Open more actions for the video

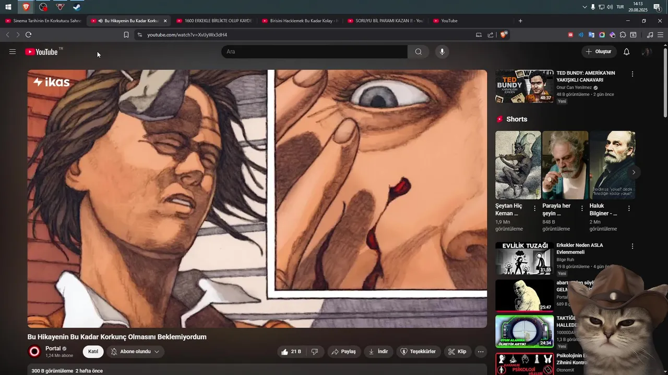pyautogui.click(x=481, y=352)
